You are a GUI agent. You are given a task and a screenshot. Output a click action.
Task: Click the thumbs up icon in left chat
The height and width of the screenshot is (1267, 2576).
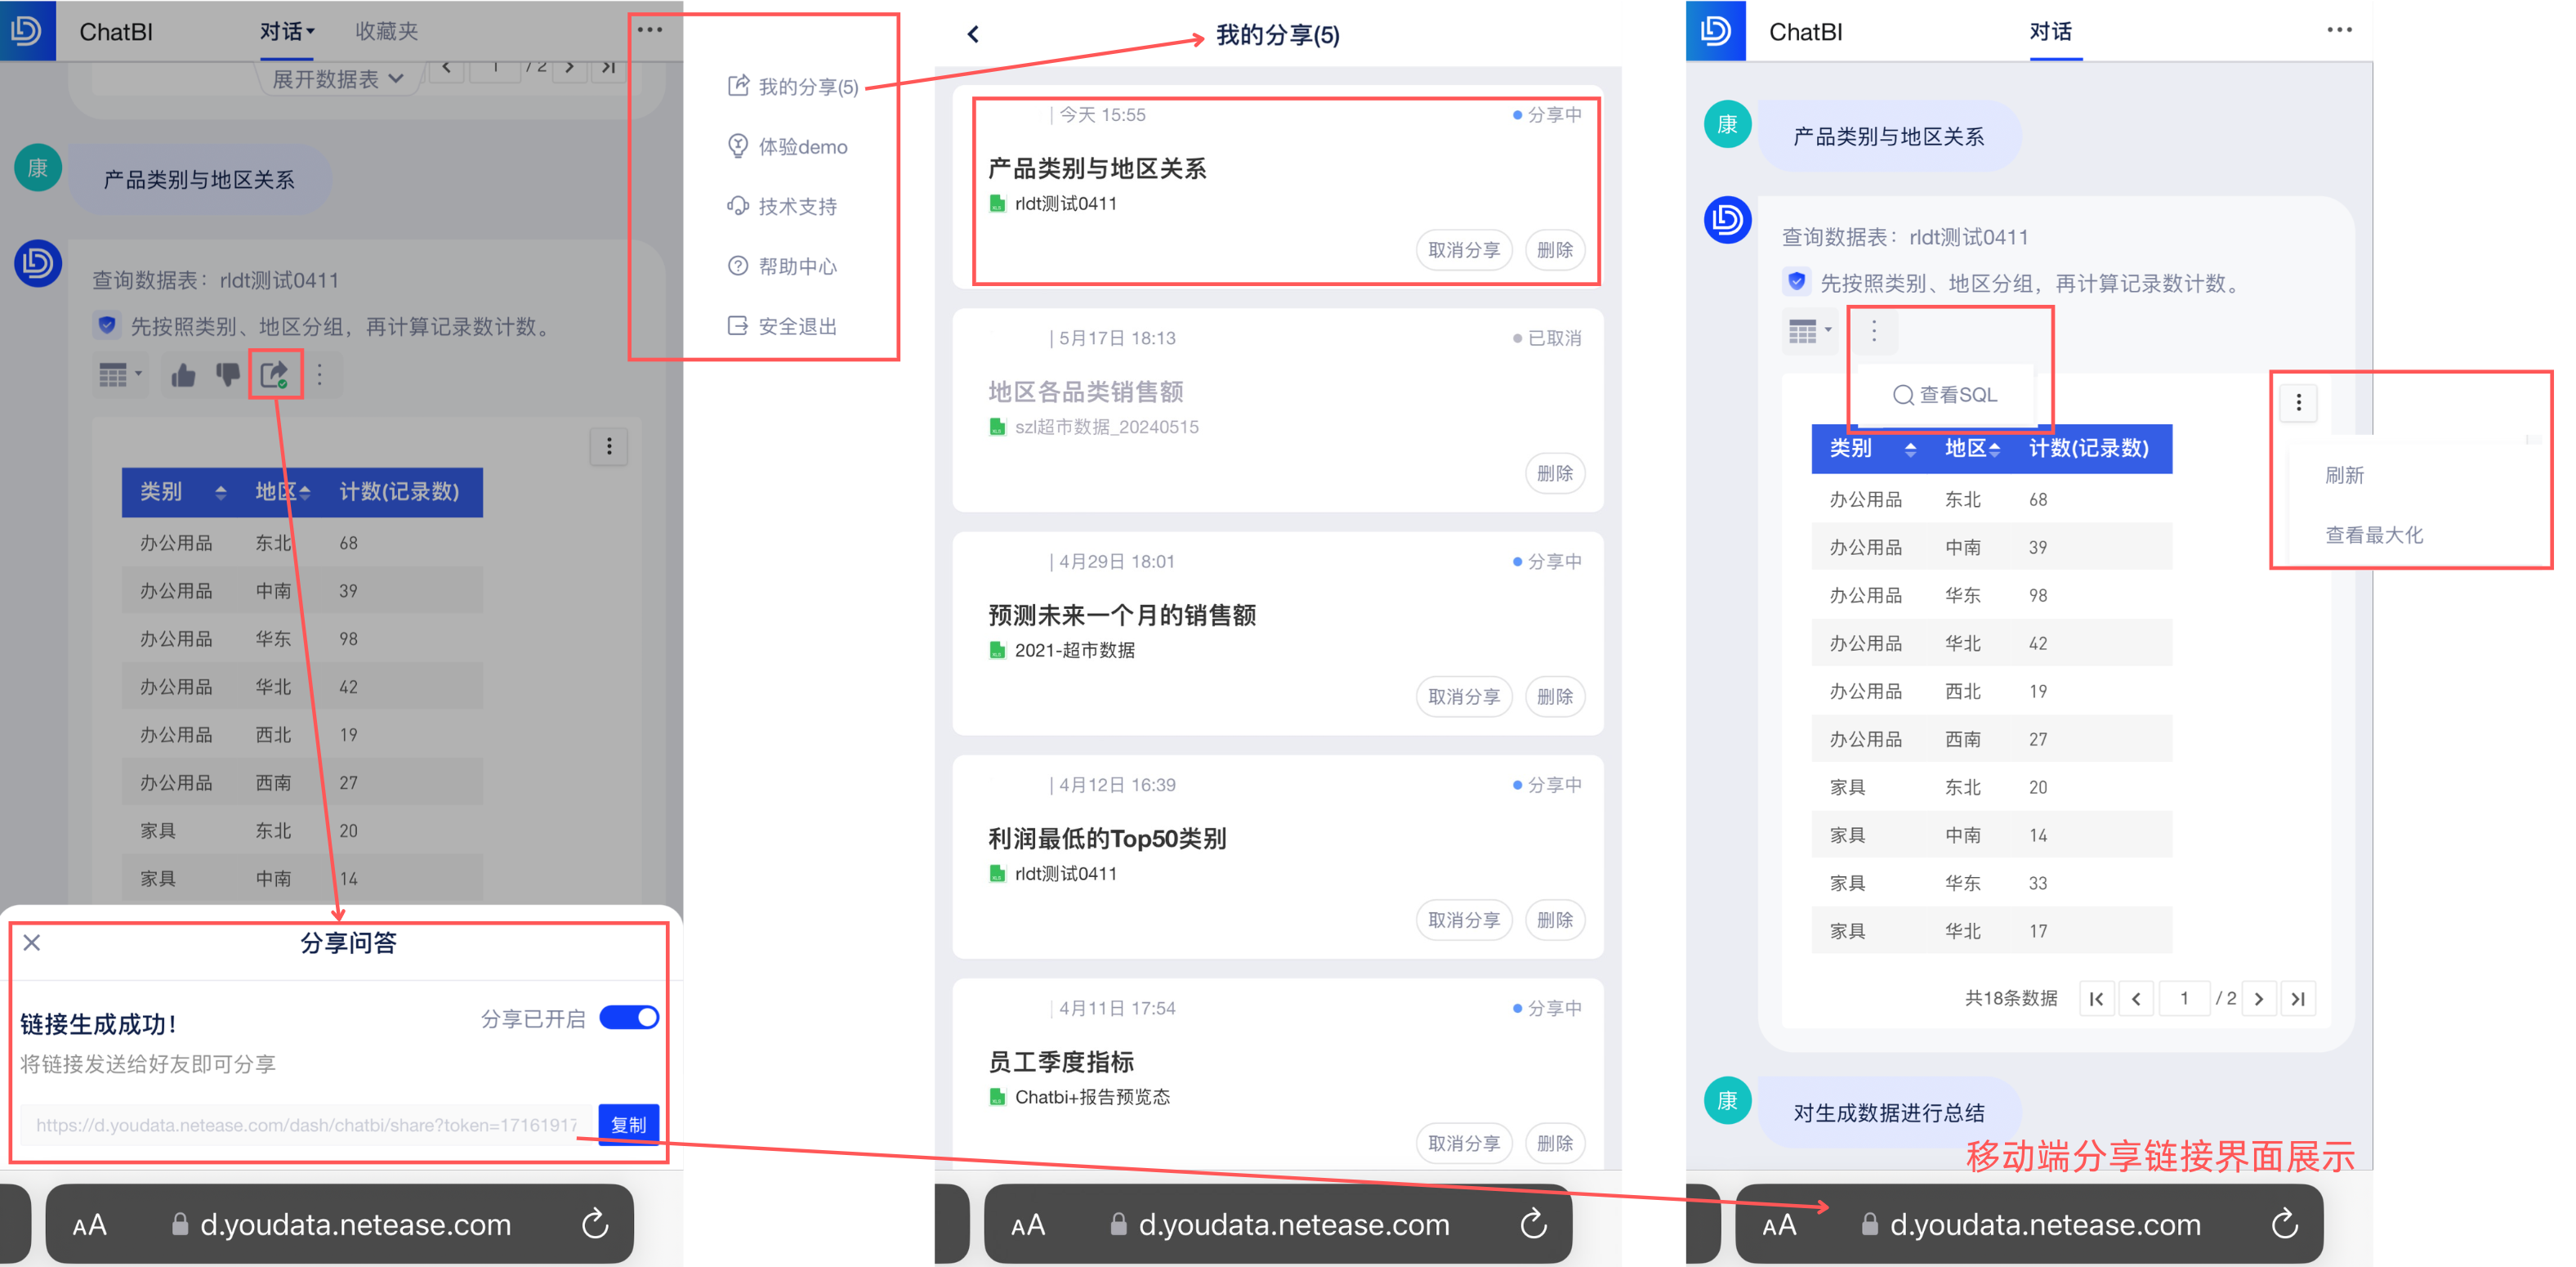pyautogui.click(x=183, y=375)
